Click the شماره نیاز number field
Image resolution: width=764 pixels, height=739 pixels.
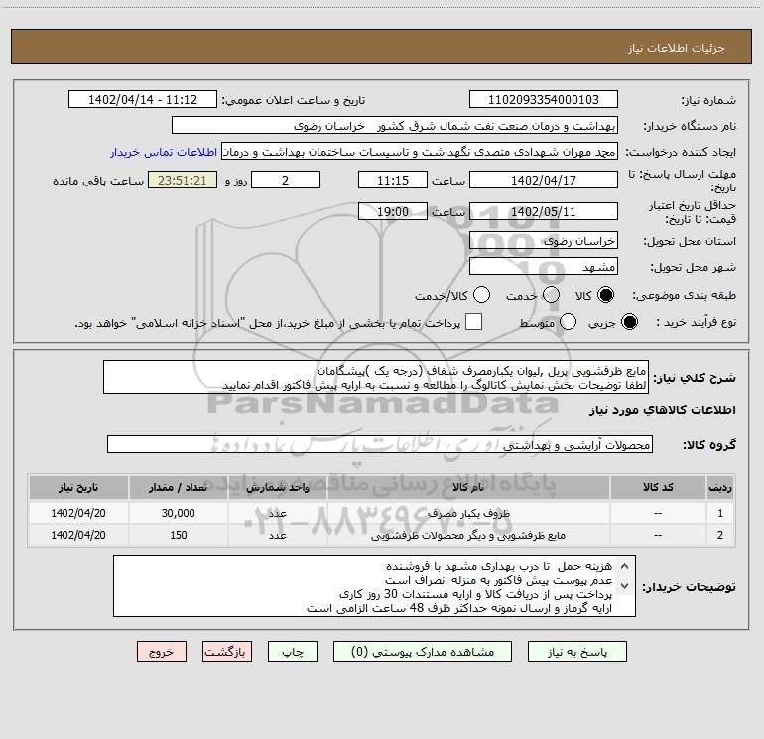pos(544,100)
